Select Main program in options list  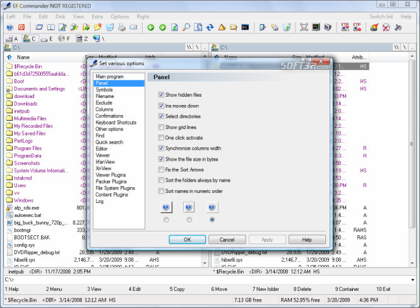pos(109,77)
